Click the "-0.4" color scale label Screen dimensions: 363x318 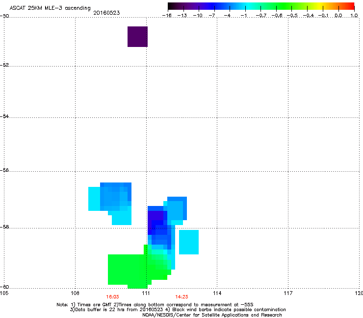[309, 16]
